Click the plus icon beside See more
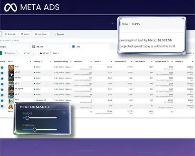This screenshot has width=195, height=156. click(x=55, y=34)
